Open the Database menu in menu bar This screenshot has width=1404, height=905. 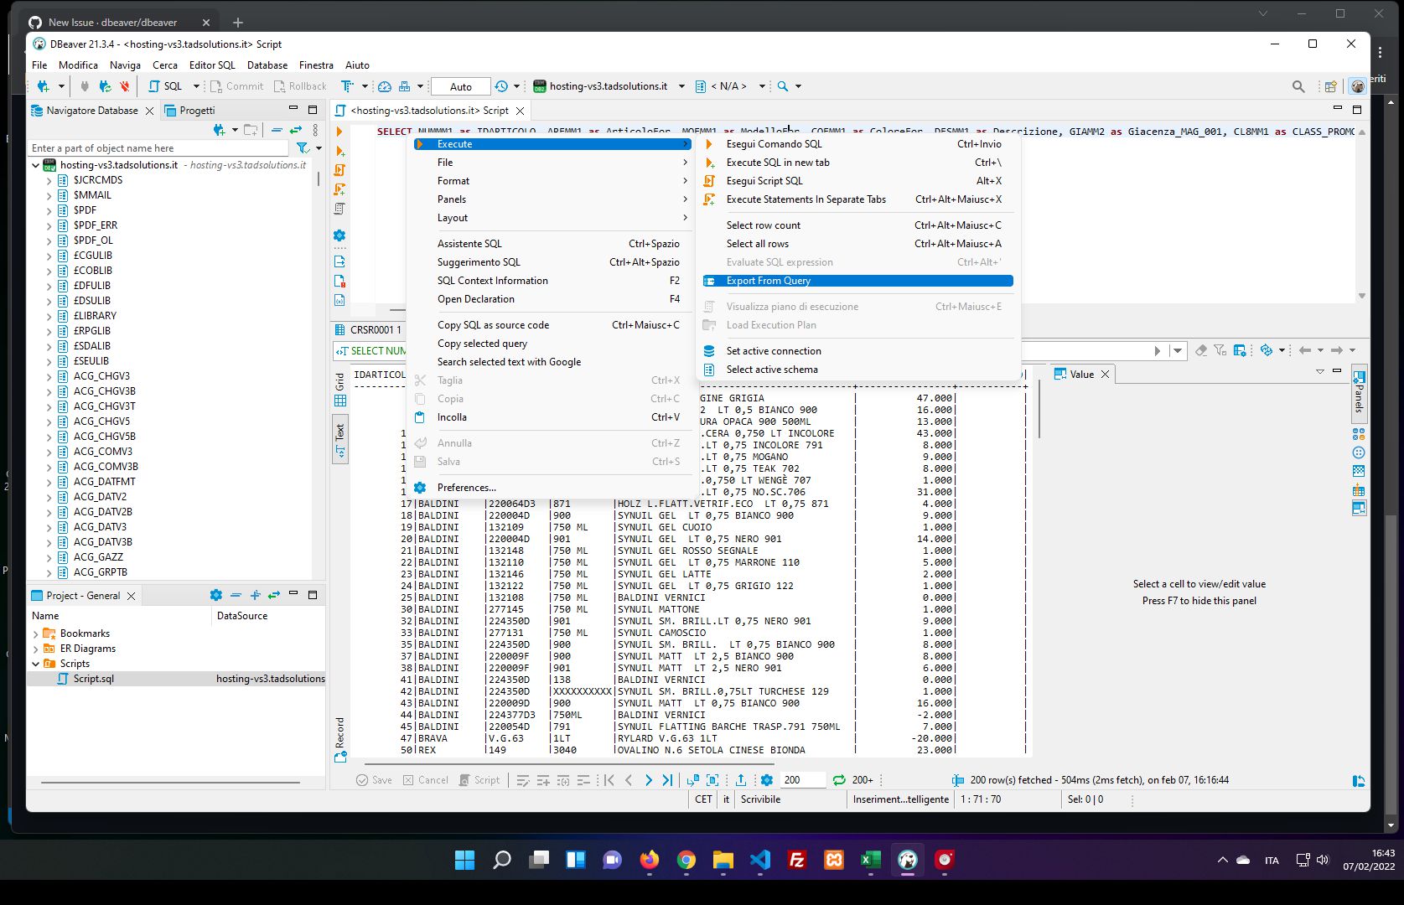point(267,65)
